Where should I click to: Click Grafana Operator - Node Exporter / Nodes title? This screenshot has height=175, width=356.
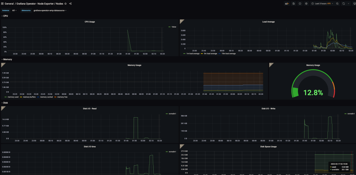click(40, 3)
